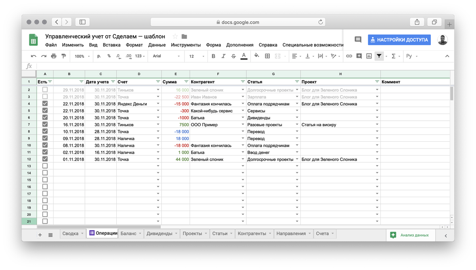Viewport: 476px width, 270px height.
Task: Insert a comment from toolbar
Action: [359, 56]
